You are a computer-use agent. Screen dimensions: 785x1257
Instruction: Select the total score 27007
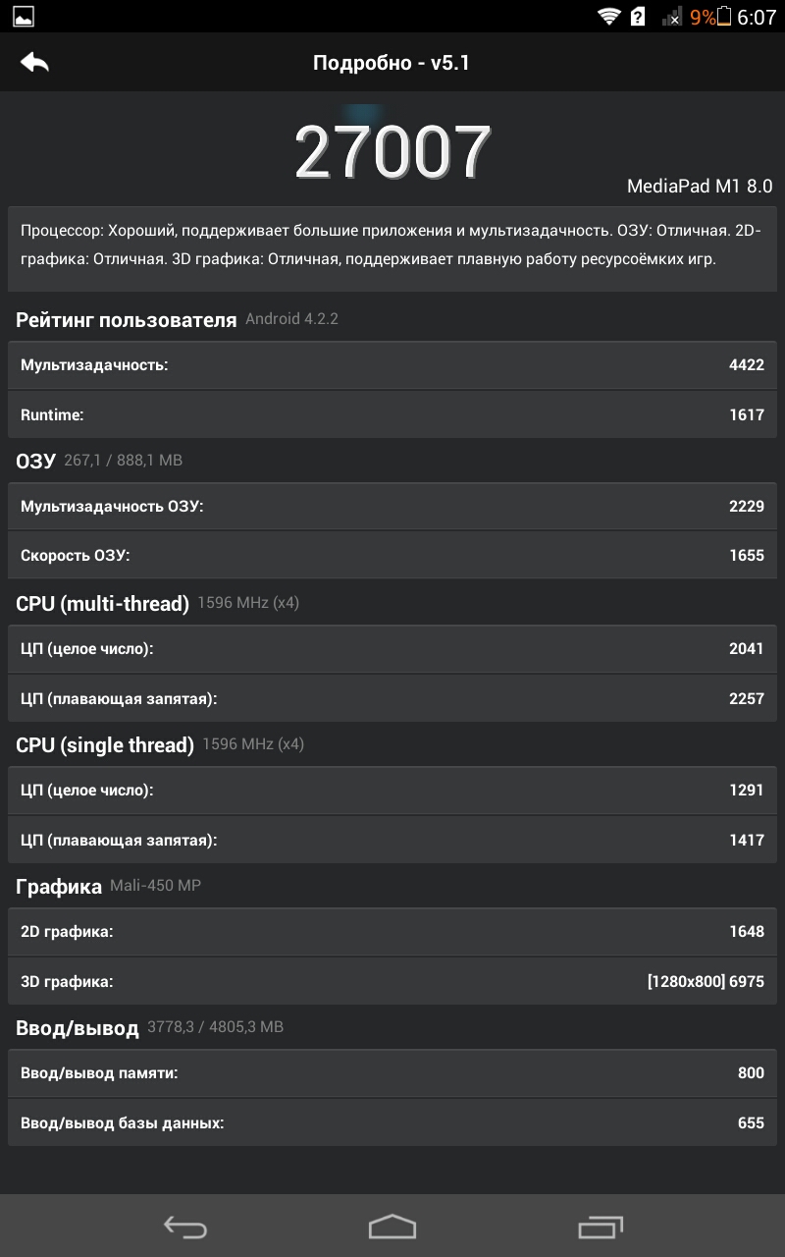point(392,152)
